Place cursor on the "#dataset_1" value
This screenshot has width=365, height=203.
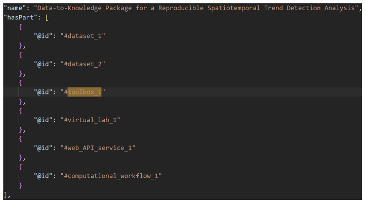pyautogui.click(x=83, y=36)
